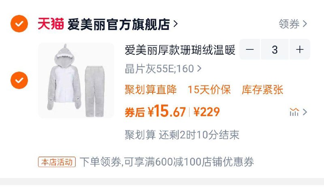
Task: Click the chevron next to 领券
Action: (305, 24)
